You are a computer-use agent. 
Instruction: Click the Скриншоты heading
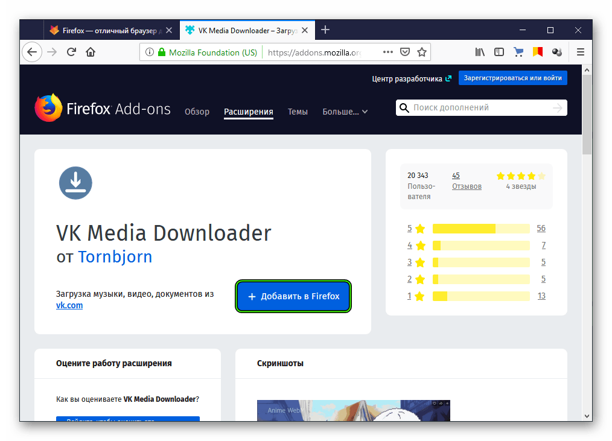280,363
